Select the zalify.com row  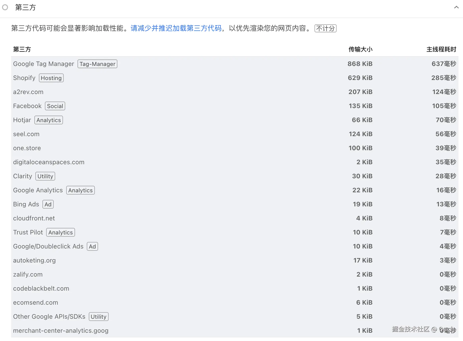pos(235,275)
